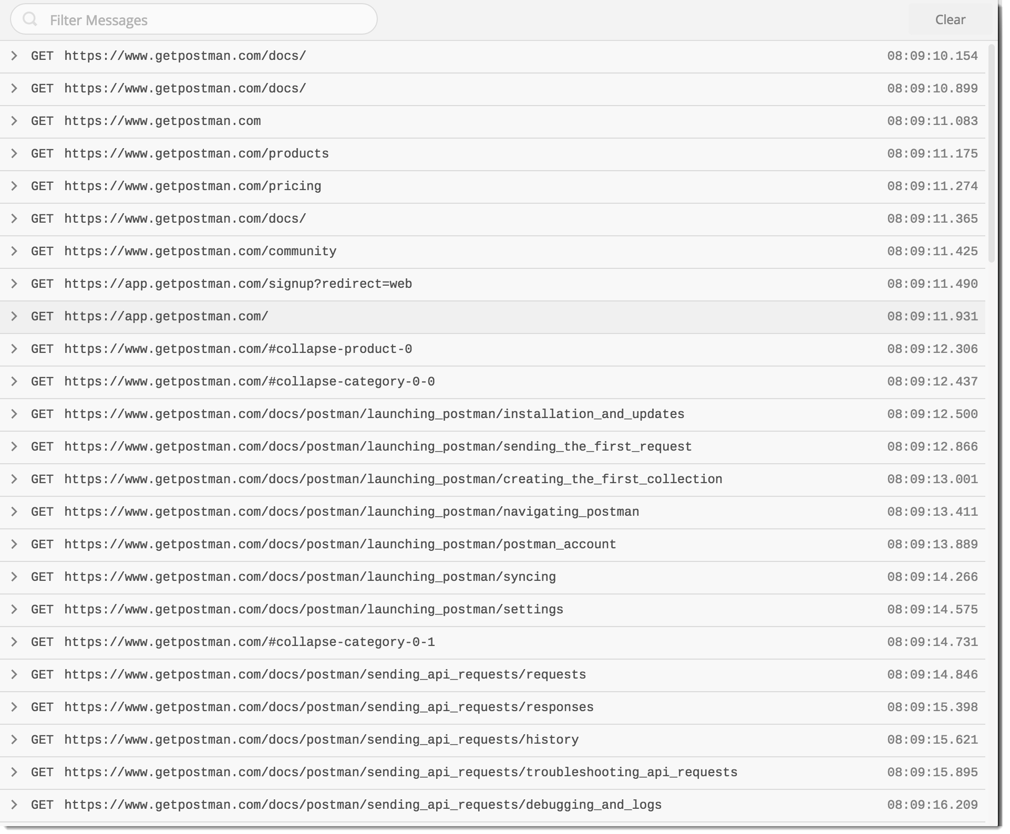This screenshot has width=1010, height=834.
Task: Select the app.getpostman.com/signup?redirect=web URL
Action: point(238,284)
